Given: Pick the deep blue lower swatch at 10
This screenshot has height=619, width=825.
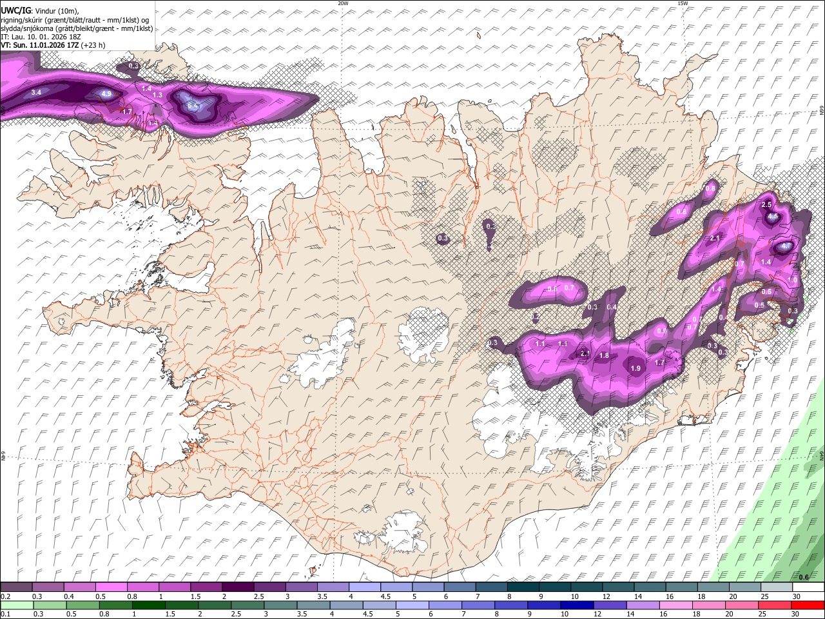Looking at the screenshot, I should tap(576, 605).
